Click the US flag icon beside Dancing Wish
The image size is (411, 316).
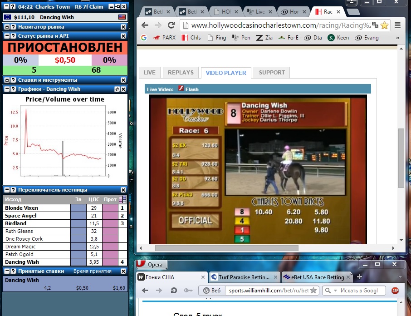coord(122,17)
